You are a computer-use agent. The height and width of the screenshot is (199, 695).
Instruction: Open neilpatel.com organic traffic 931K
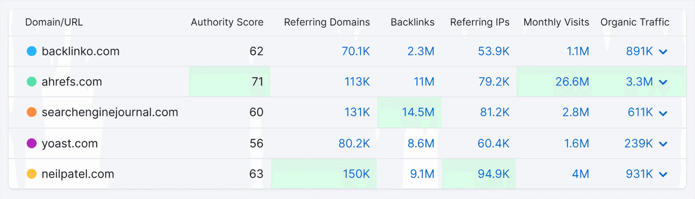click(x=640, y=174)
